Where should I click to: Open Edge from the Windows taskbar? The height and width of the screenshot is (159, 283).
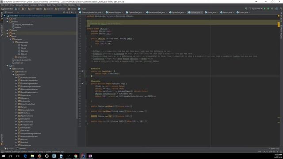click(x=25, y=156)
